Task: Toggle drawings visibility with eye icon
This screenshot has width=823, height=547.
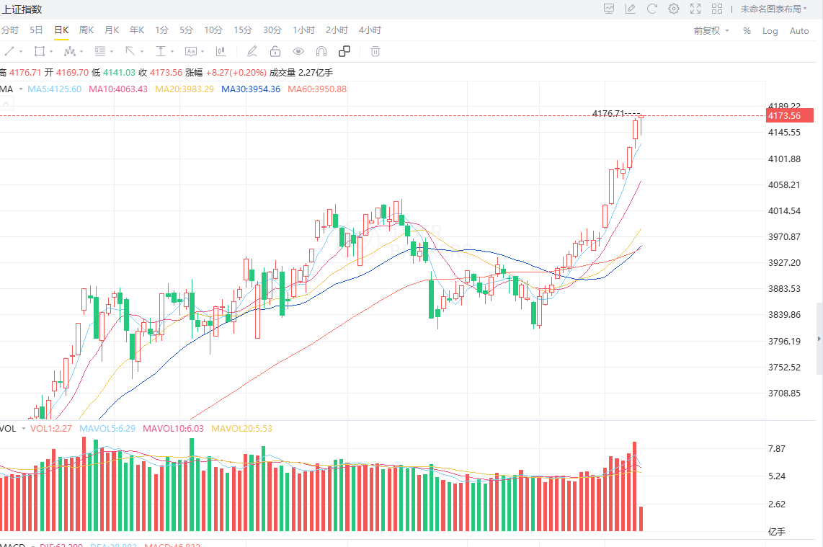Action: [x=298, y=51]
